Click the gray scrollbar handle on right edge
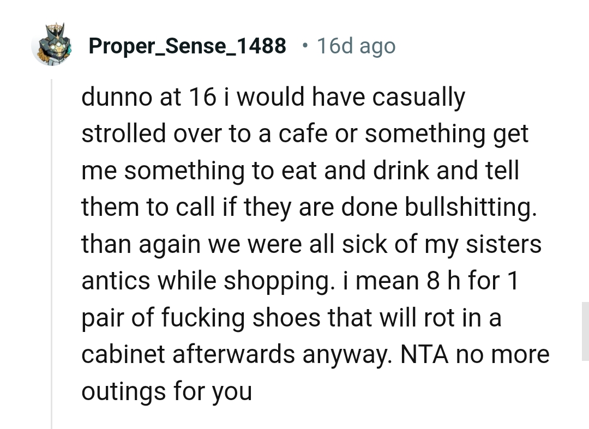Image resolution: width=589 pixels, height=429 pixels. click(x=585, y=331)
